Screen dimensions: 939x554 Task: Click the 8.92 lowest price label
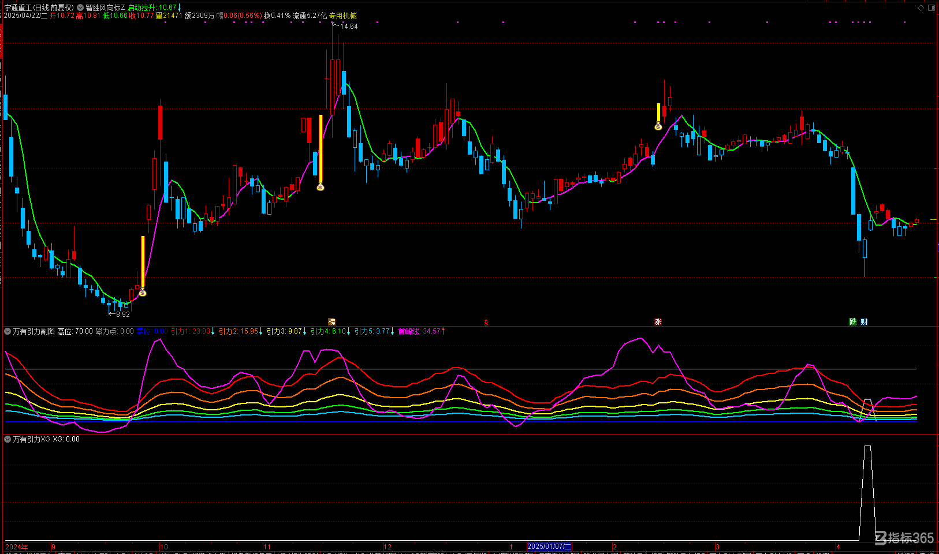tap(122, 315)
